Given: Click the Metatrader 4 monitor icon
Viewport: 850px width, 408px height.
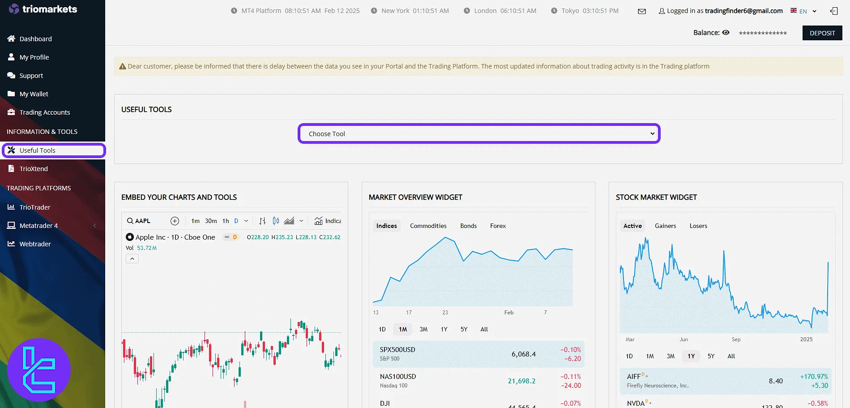Looking at the screenshot, I should tap(11, 226).
